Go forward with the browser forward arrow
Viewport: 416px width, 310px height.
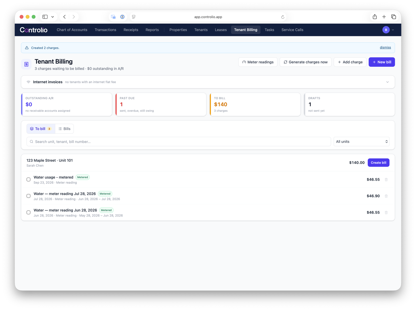74,17
